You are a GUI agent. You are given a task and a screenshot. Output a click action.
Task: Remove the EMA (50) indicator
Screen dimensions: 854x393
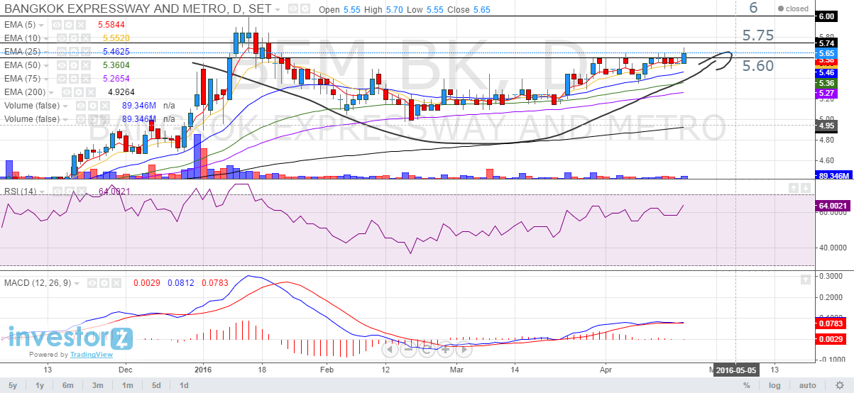click(86, 65)
